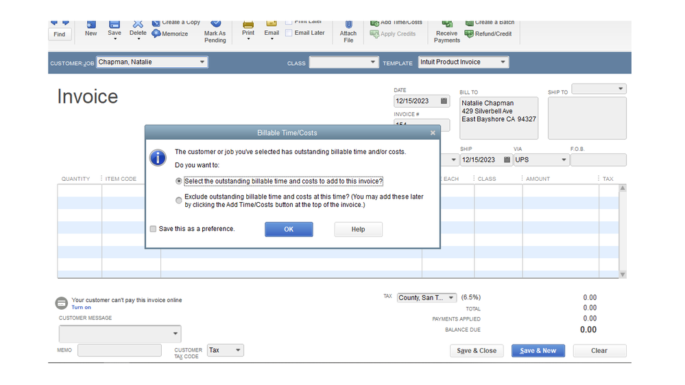This screenshot has width=685, height=385.
Task: Open the date calendar picker icon
Action: (444, 101)
